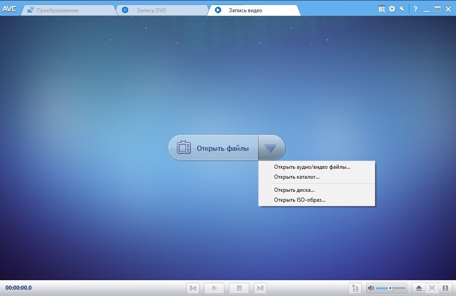
Task: Click the key registration icon
Action: coord(402,9)
